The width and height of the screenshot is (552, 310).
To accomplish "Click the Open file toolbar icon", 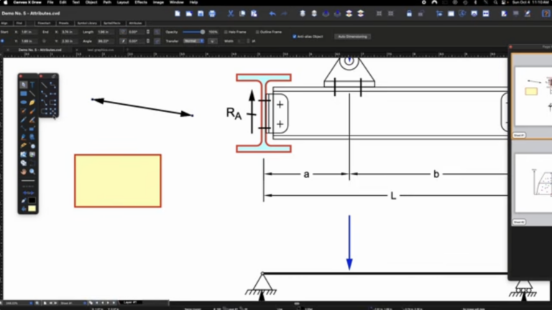I will pos(189,14).
